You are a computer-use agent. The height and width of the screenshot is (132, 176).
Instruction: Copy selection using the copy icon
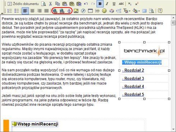[57, 4]
